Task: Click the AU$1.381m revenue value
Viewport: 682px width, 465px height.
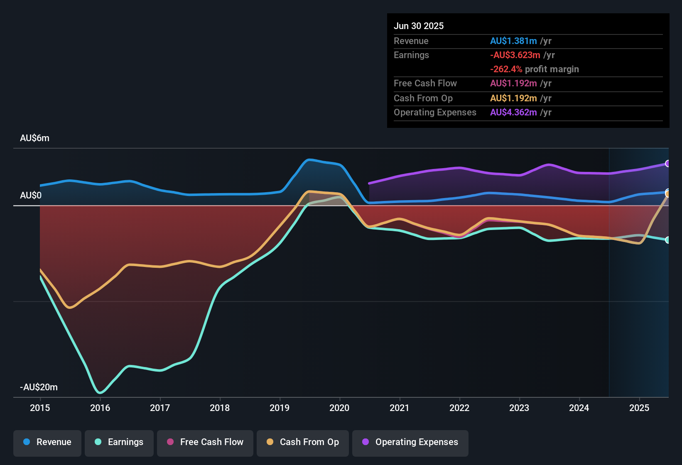Action: 513,41
